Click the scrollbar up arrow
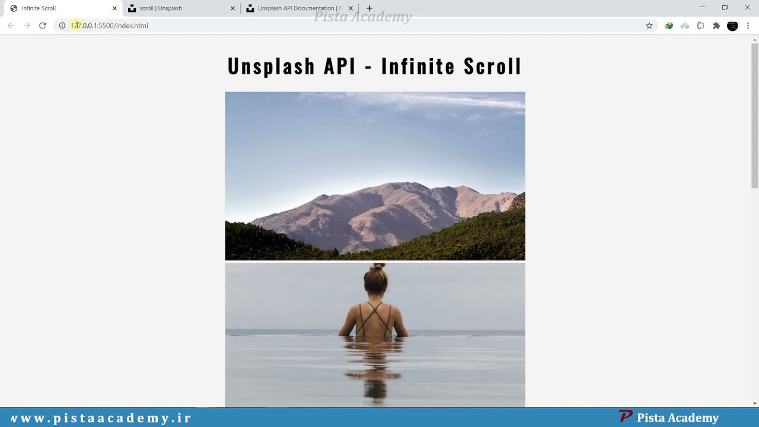 tap(754, 39)
